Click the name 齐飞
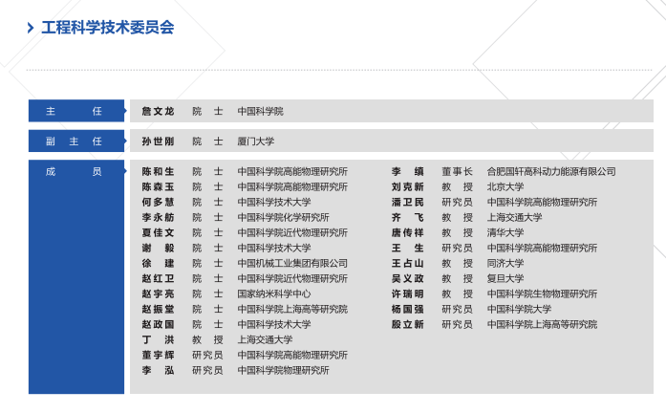 408,218
